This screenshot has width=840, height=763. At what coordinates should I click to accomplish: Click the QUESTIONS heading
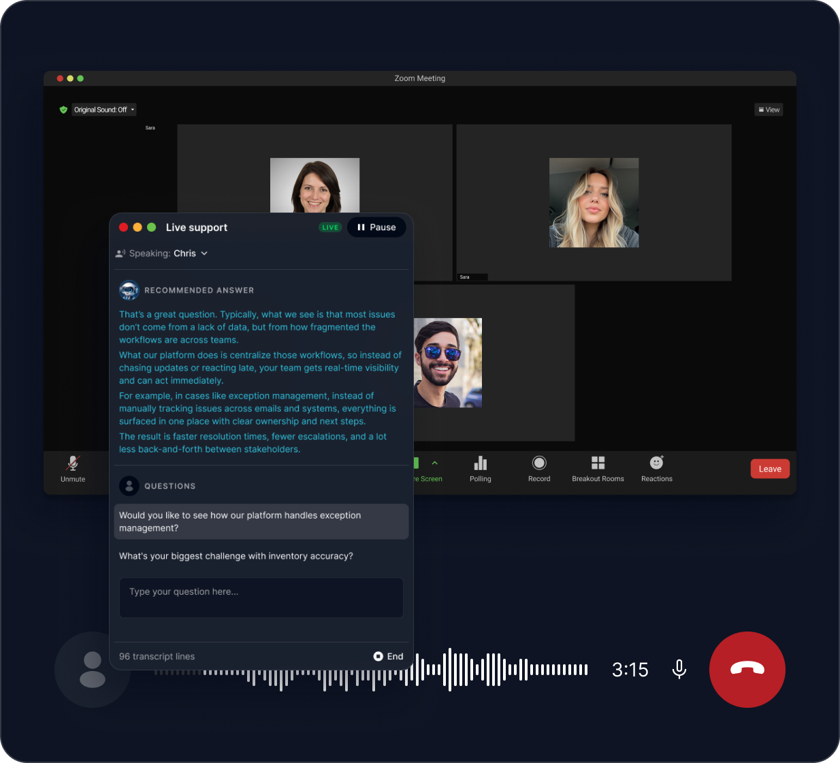pyautogui.click(x=170, y=486)
